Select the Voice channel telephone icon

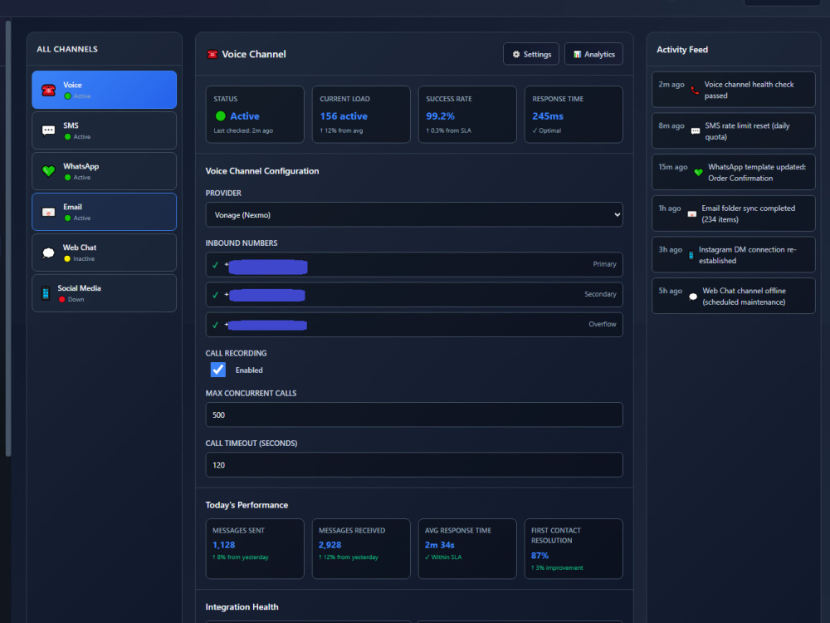click(x=49, y=91)
